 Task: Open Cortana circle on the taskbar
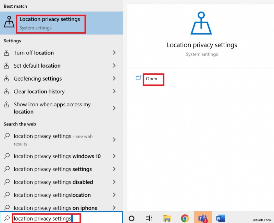click(x=132, y=218)
